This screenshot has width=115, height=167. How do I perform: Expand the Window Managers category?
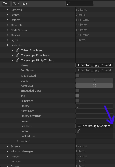click(x=8, y=151)
